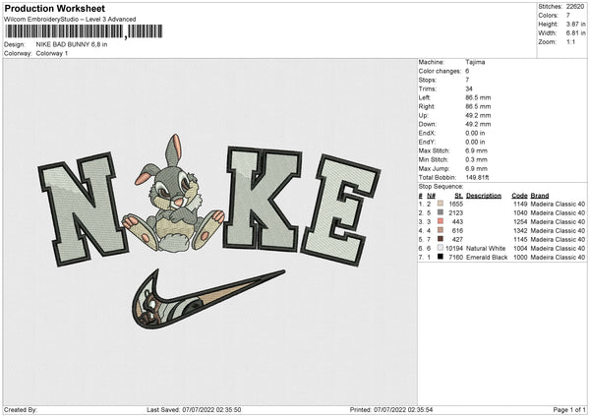590x417 pixels.
Task: Click the Zoom value 1:1
Action: (x=570, y=41)
